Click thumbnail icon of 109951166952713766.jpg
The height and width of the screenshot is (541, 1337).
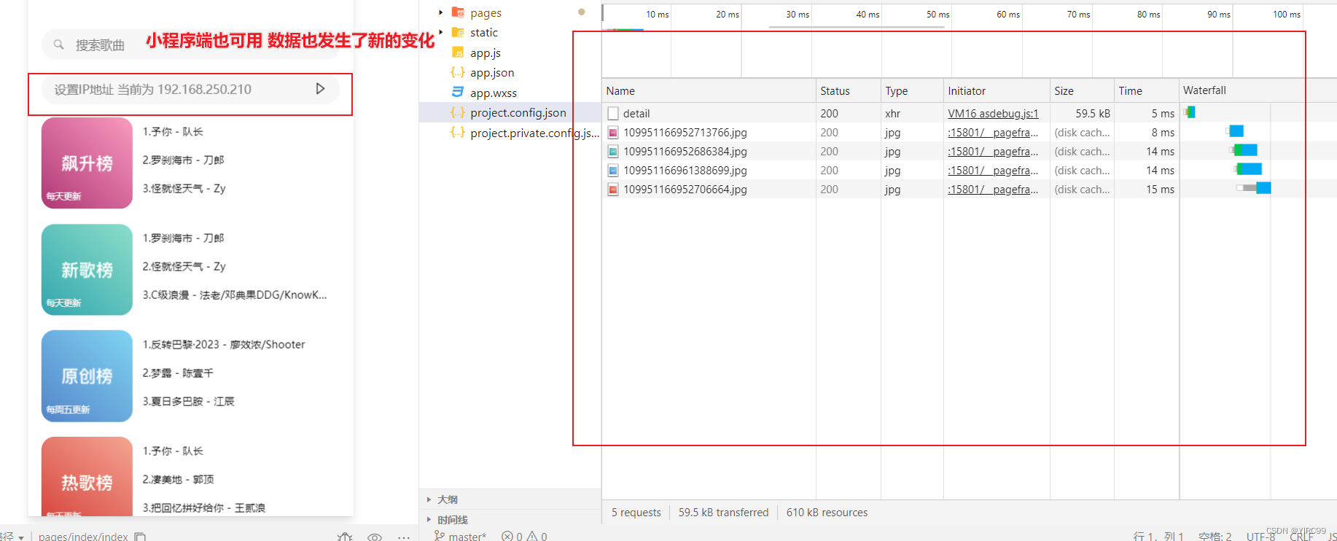613,133
